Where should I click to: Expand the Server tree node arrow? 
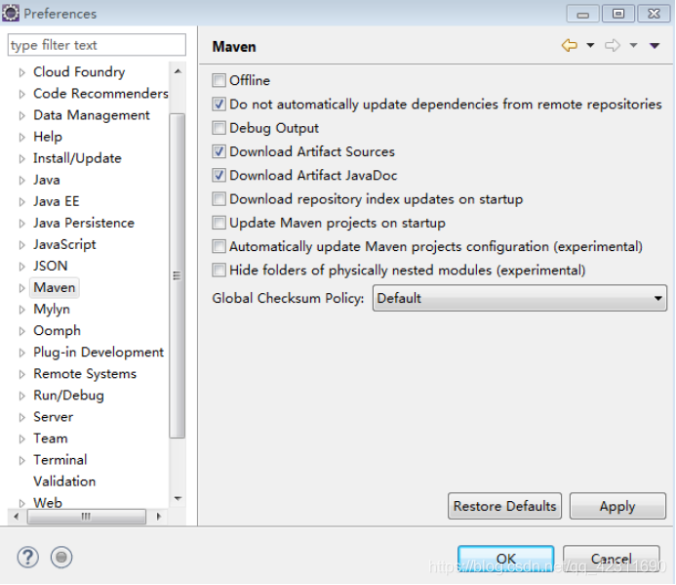point(22,417)
